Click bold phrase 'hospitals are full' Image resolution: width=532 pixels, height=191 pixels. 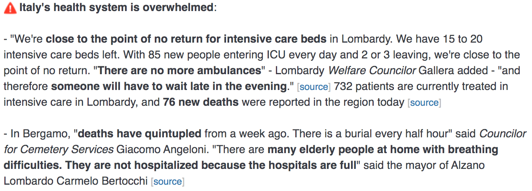coord(312,165)
